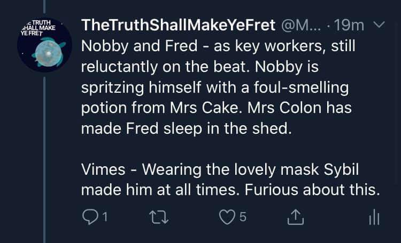Open the share tweet upload icon
Viewport: 401px width, 243px height.
click(x=295, y=217)
